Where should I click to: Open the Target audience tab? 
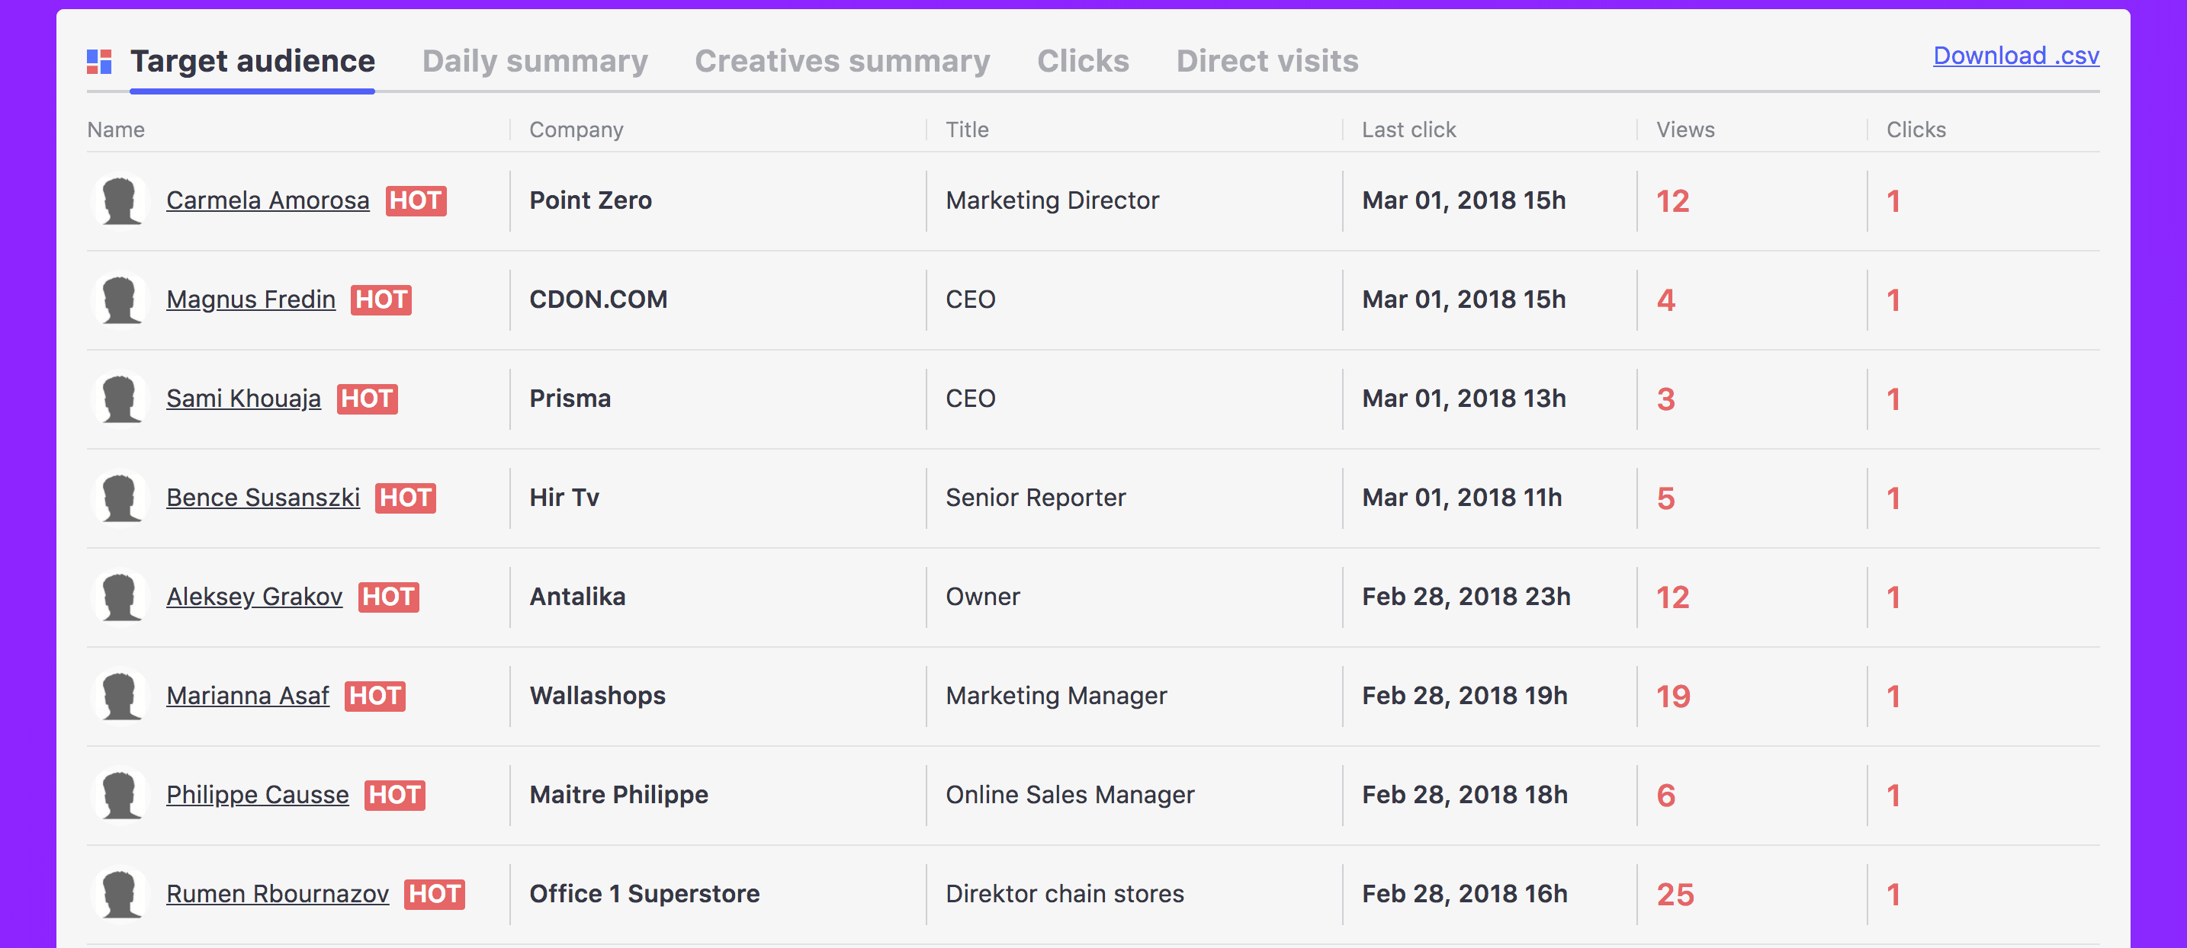point(252,61)
